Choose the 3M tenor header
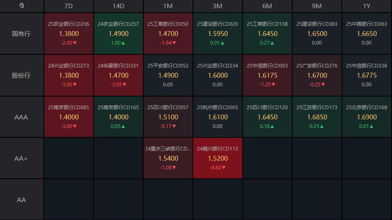Image resolution: width=392 pixels, height=220 pixels. click(218, 6)
